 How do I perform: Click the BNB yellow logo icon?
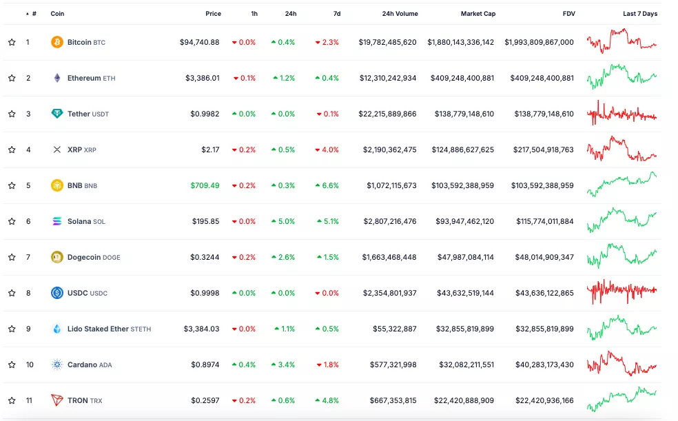[x=57, y=185]
